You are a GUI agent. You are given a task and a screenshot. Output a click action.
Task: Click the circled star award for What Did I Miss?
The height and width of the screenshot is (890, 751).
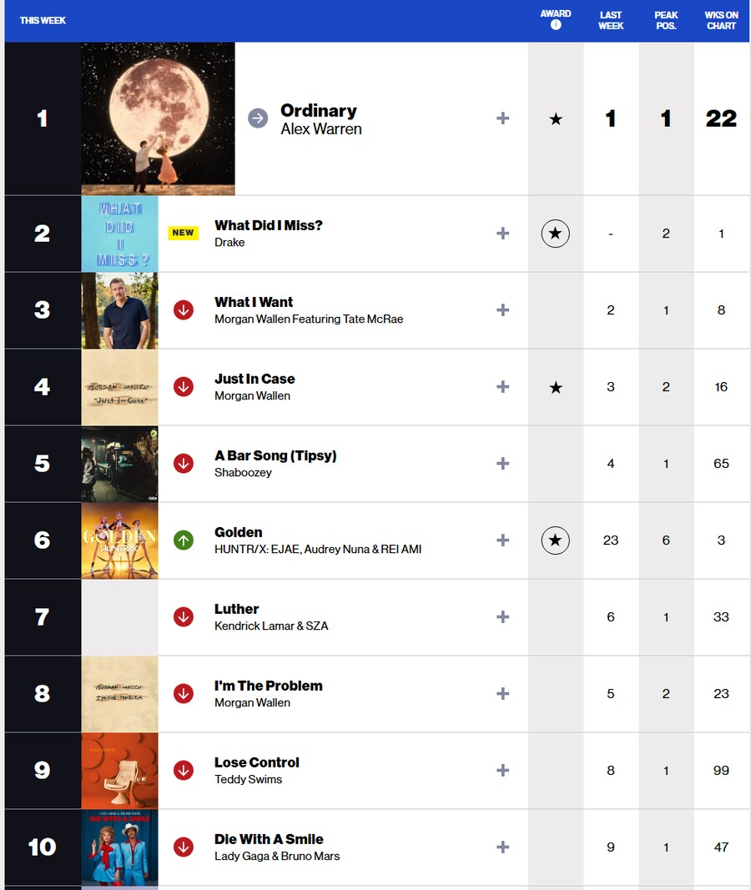[555, 234]
